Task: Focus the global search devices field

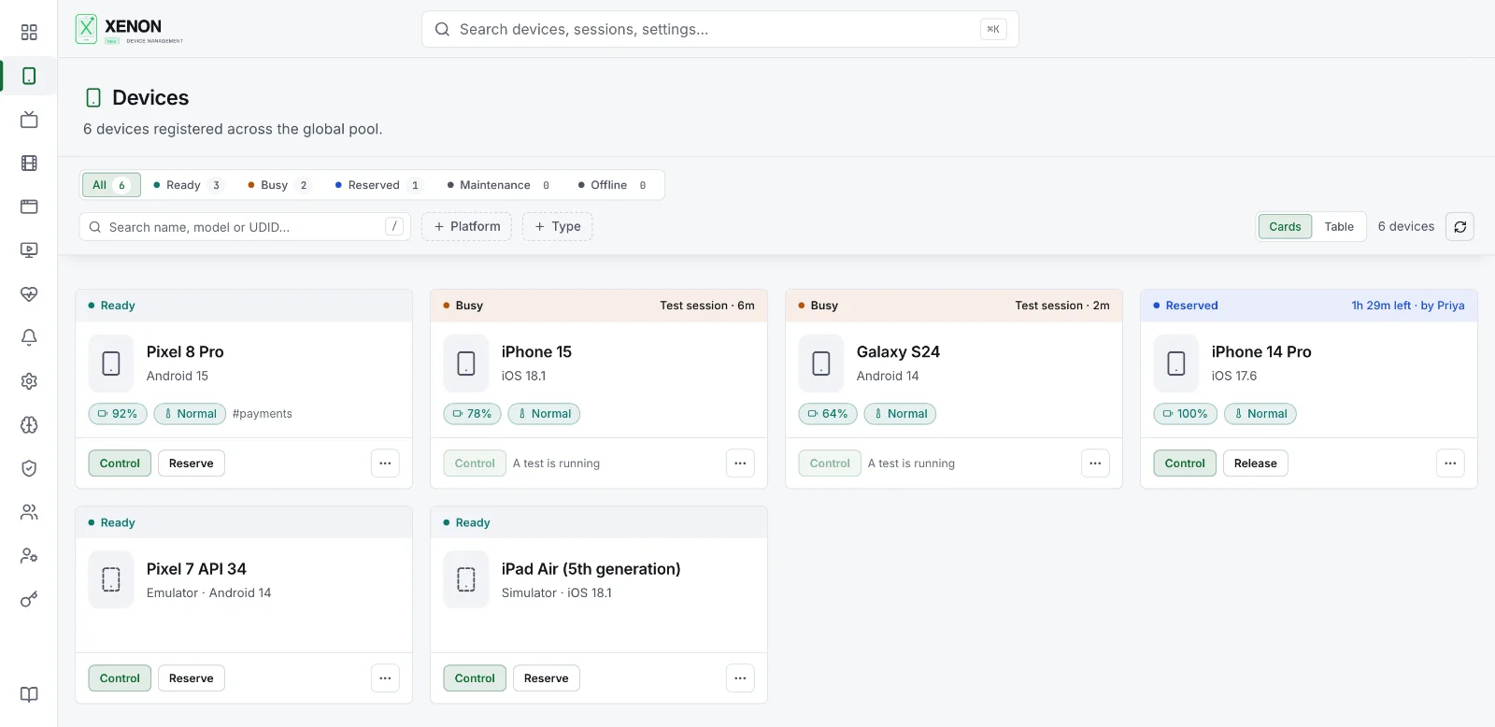Action: 719,29
